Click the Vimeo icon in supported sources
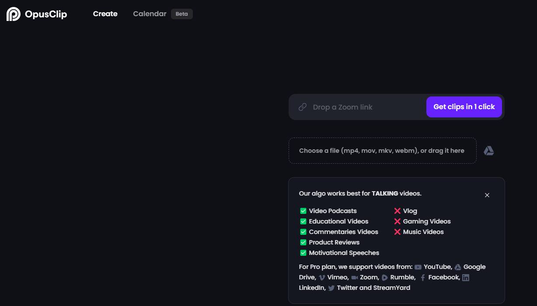The width and height of the screenshot is (537, 306). coord(322,278)
